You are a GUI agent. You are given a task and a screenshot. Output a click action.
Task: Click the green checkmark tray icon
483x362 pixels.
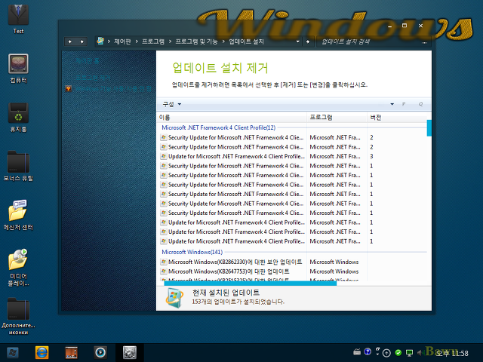pos(398,352)
